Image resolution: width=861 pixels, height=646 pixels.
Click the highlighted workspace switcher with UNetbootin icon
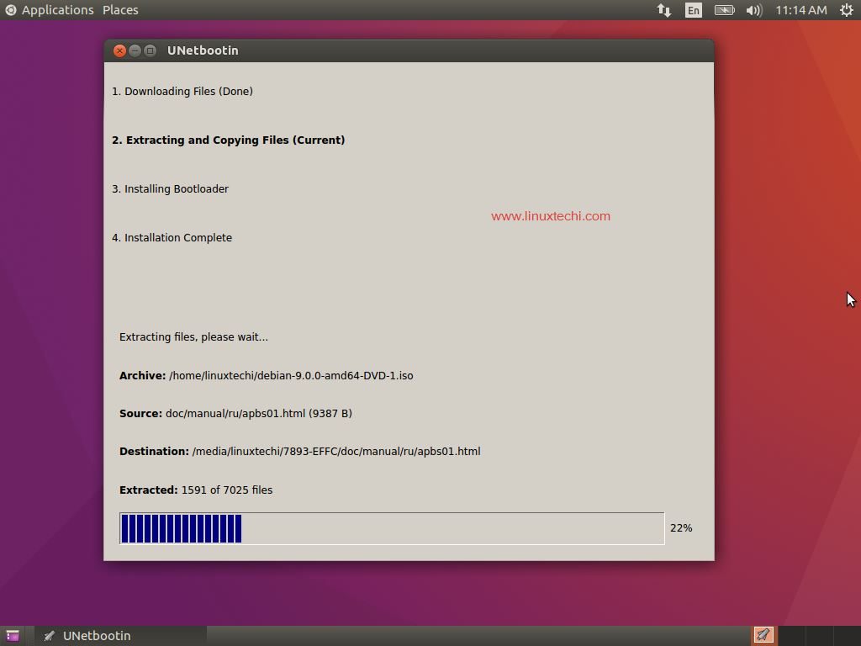coord(763,636)
